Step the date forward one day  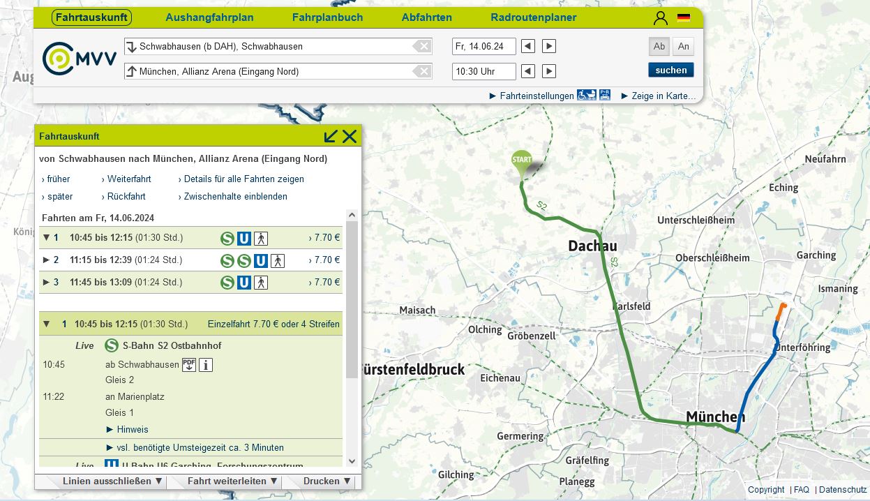point(549,47)
